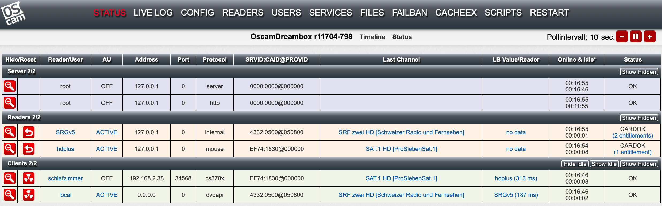Open the LIVE LOG menu
The image size is (662, 206).
point(153,13)
